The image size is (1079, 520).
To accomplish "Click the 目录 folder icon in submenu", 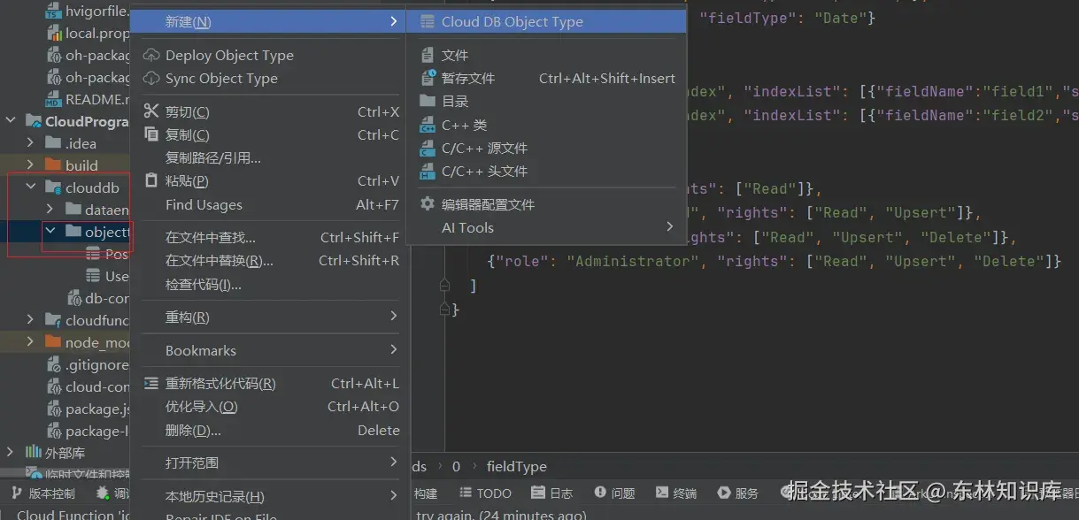I will (x=428, y=101).
